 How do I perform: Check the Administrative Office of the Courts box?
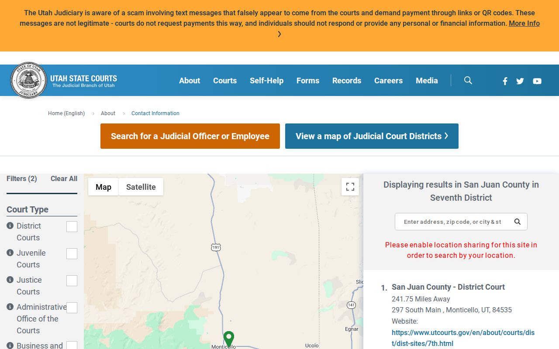[x=72, y=308]
